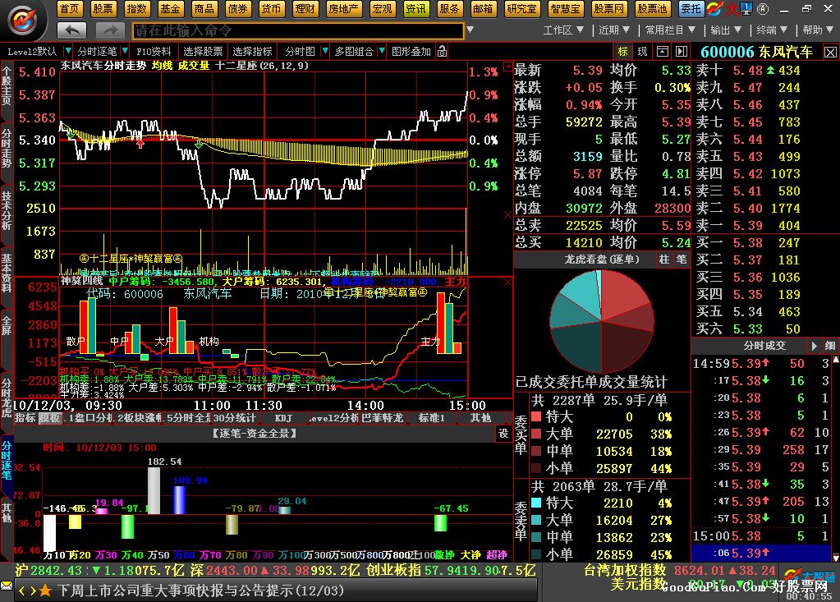Click the 委托 trading button

coord(691,8)
